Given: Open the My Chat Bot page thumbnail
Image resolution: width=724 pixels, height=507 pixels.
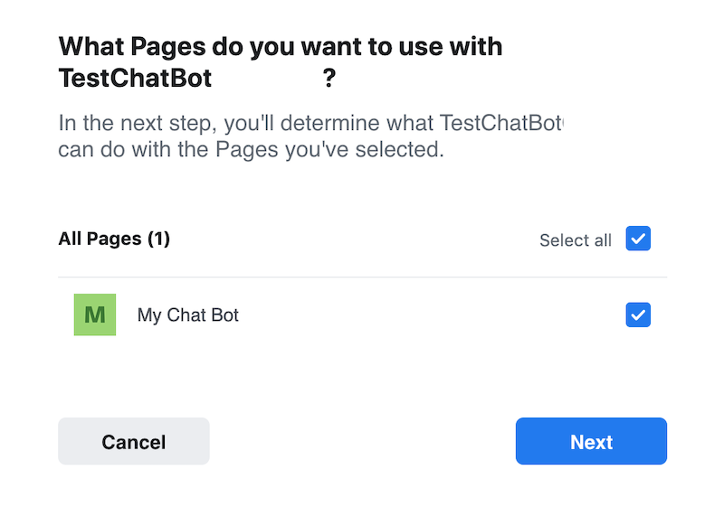Looking at the screenshot, I should pos(95,315).
